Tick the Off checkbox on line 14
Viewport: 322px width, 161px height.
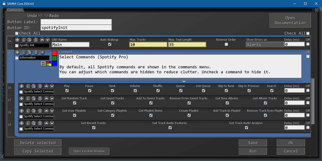click(x=308, y=44)
